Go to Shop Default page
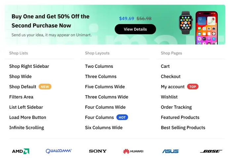The image size is (230, 164). tap(23, 87)
